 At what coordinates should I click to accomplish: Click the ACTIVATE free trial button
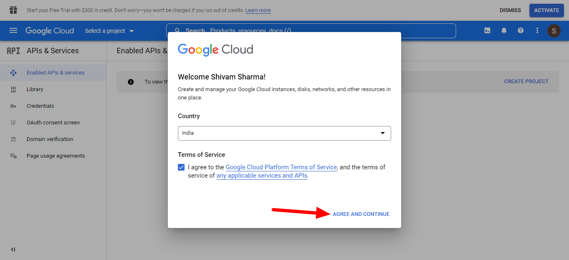(546, 10)
